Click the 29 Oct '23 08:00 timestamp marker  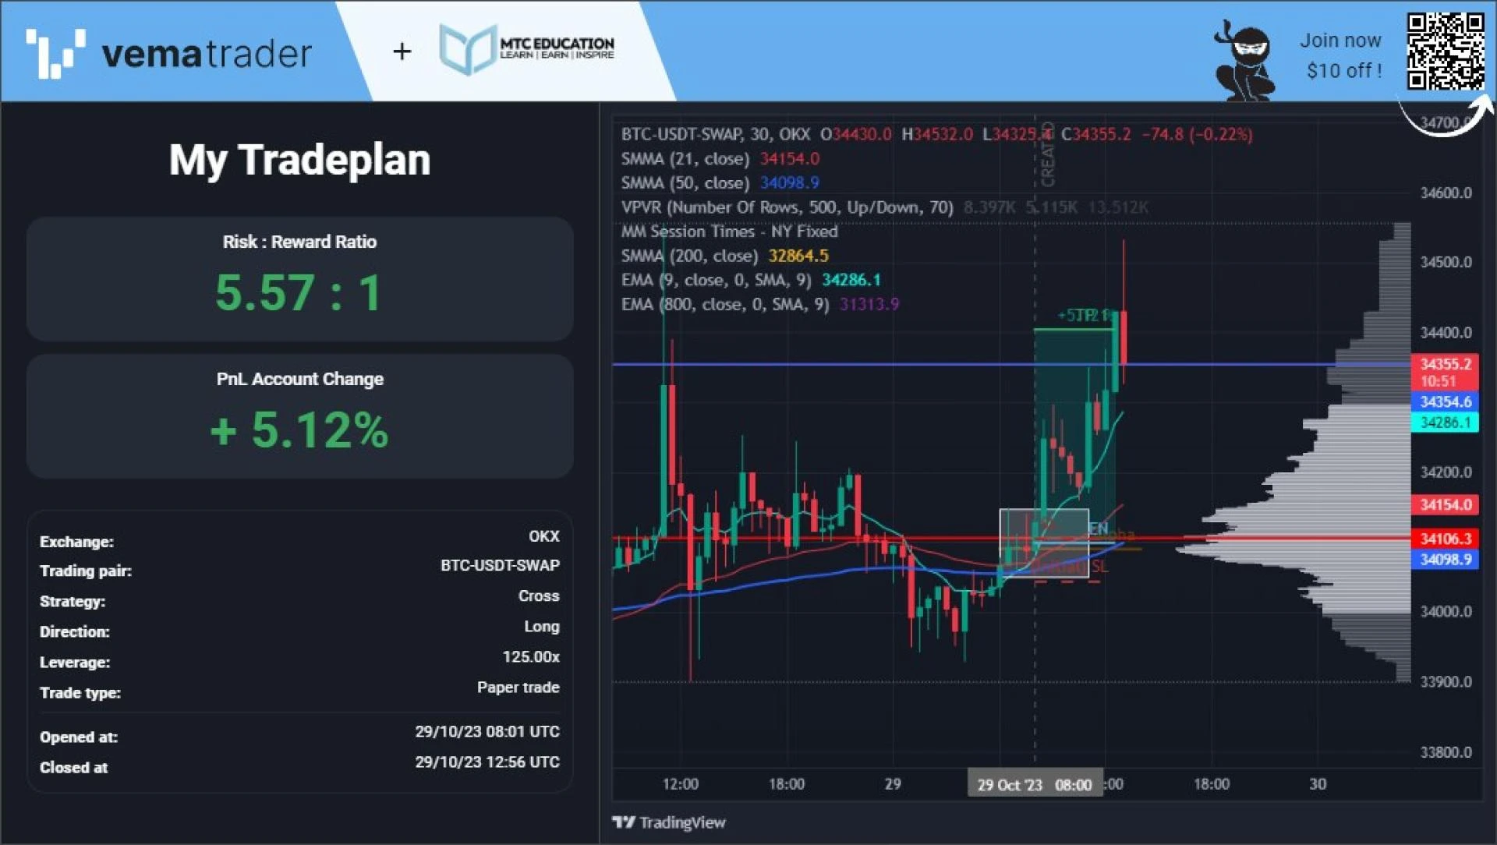tap(1035, 783)
